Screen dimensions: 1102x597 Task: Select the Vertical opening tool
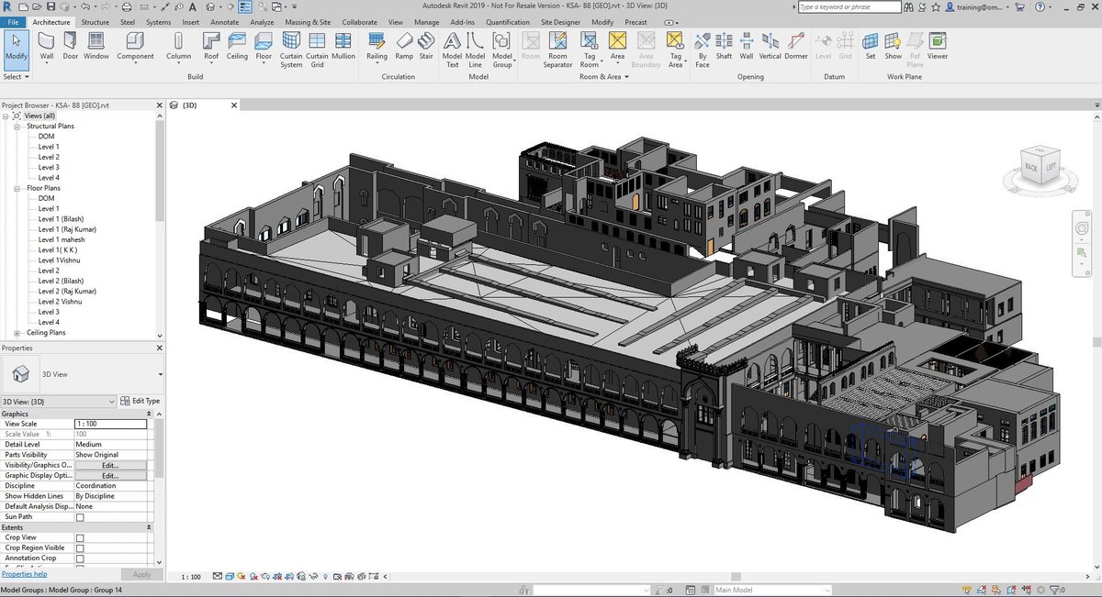click(x=770, y=48)
